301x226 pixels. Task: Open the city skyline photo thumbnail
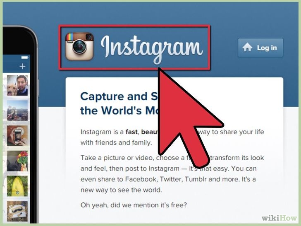pos(17,111)
